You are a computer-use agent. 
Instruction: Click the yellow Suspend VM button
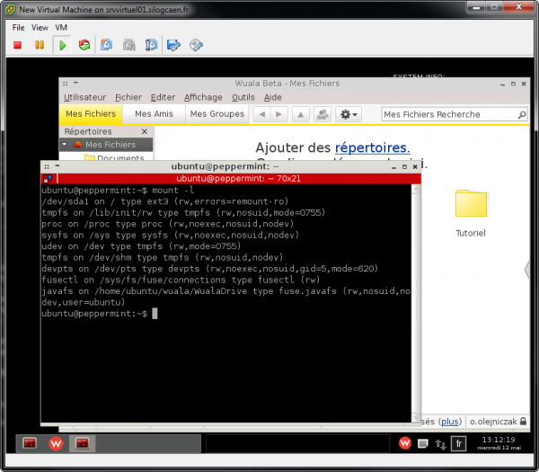coord(40,45)
